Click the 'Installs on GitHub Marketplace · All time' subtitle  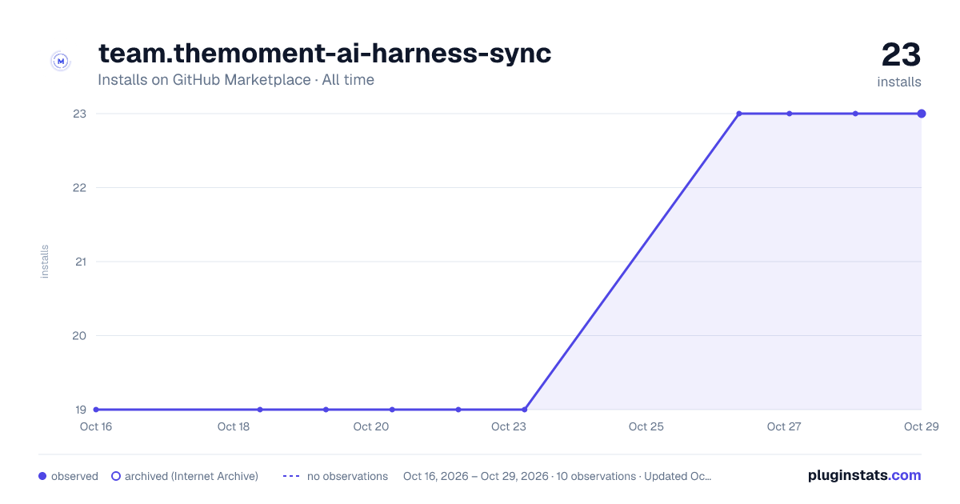236,80
